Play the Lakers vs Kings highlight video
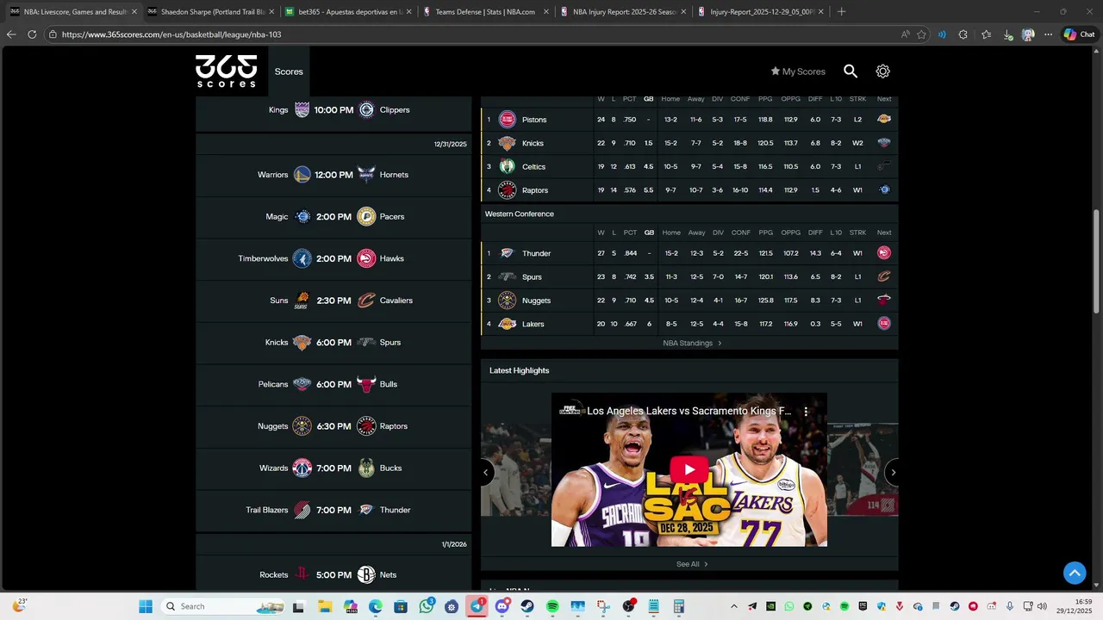Viewport: 1103px width, 620px height. 689,469
